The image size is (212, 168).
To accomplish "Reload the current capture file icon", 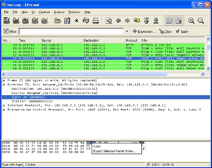I will [x=86, y=20].
